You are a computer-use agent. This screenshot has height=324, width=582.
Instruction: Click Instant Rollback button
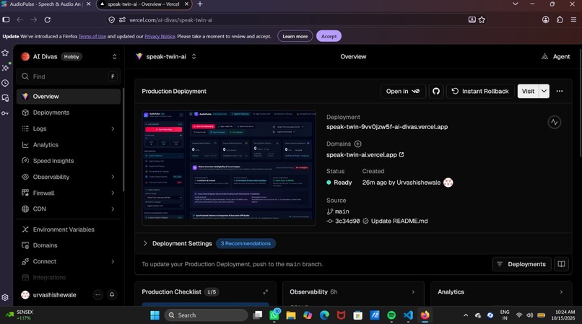coord(480,92)
